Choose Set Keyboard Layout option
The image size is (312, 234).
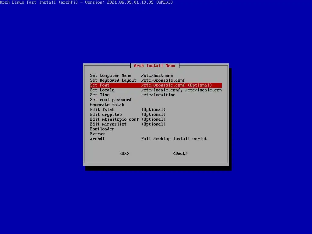[x=156, y=80]
